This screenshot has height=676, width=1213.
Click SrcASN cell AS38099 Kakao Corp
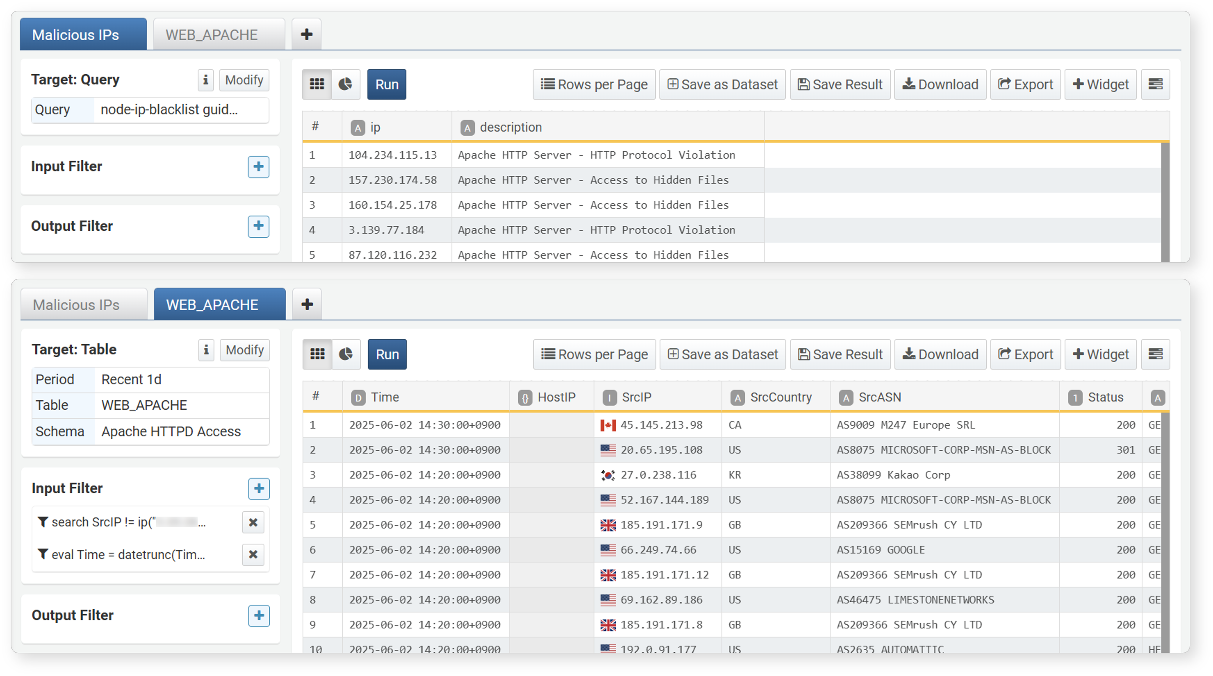(x=945, y=475)
